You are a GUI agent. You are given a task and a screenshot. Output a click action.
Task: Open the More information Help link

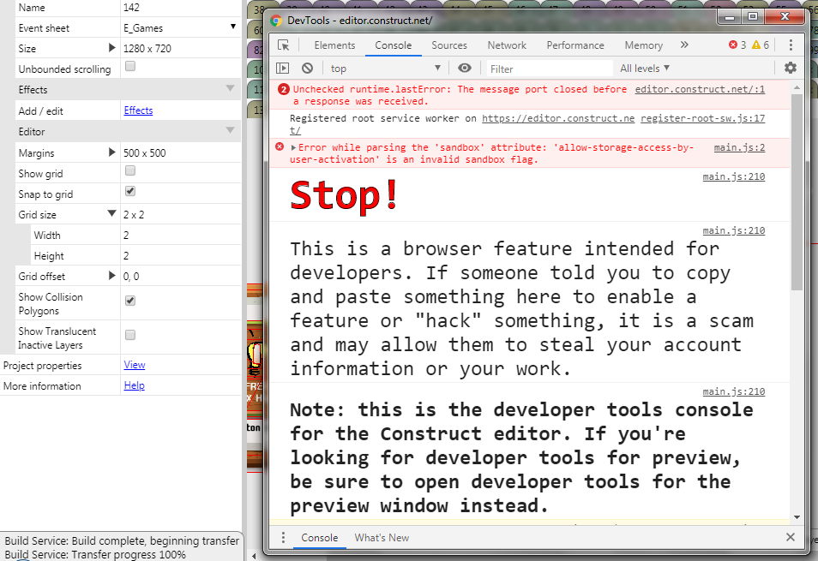pyautogui.click(x=134, y=385)
